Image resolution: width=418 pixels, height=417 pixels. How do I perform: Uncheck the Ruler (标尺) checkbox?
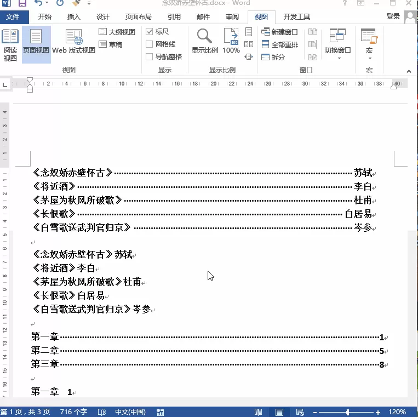coord(149,31)
